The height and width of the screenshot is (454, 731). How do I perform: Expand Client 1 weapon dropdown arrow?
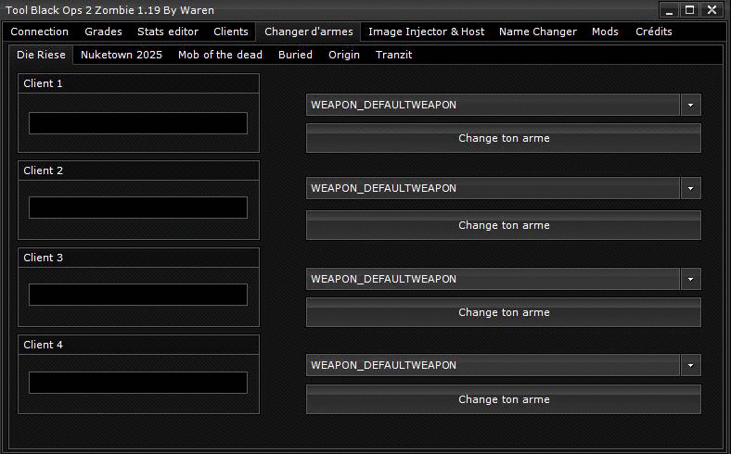click(x=690, y=105)
